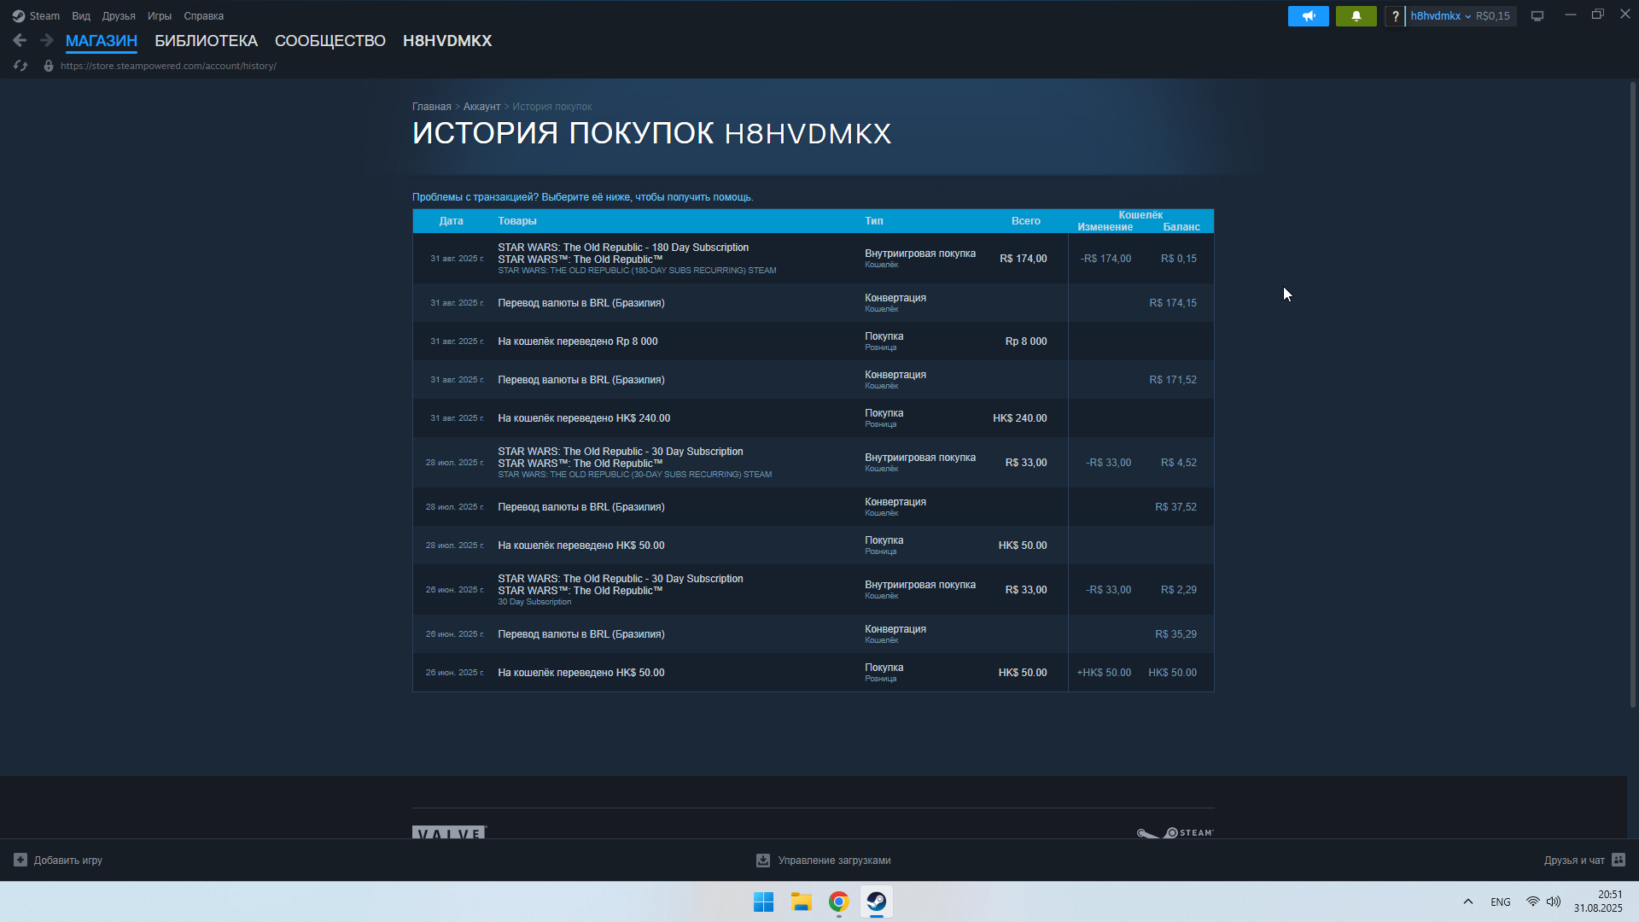Screen dimensions: 1639x922
Task: Switch to the БИБЛИОТЕКА tab
Action: 206,41
